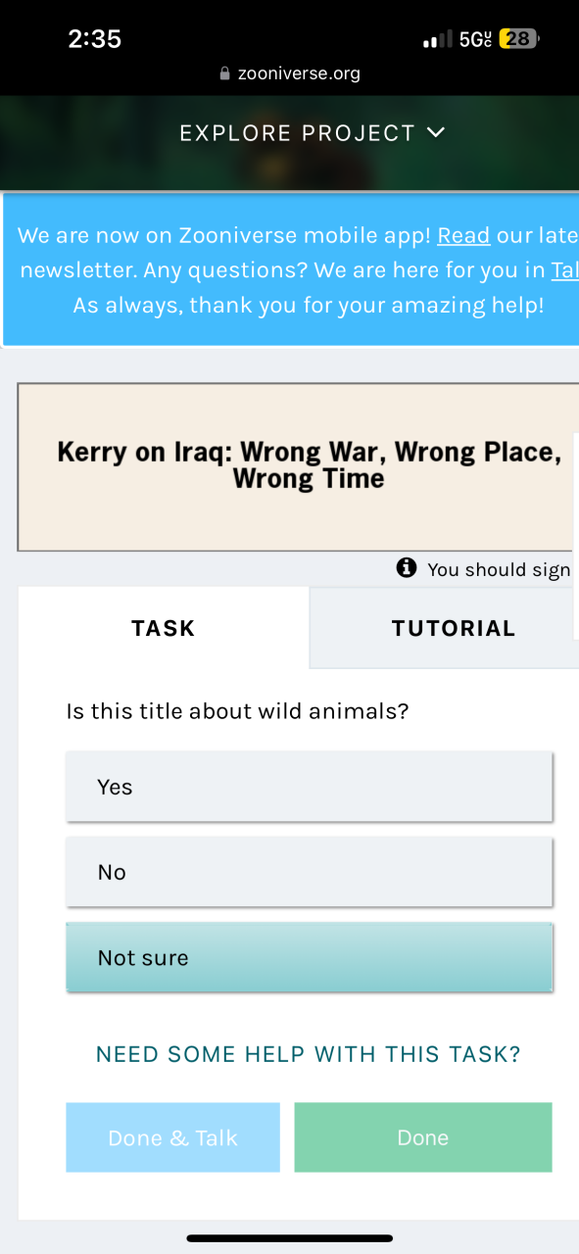Expand the Explore Project menu
579x1254 pixels.
point(313,133)
